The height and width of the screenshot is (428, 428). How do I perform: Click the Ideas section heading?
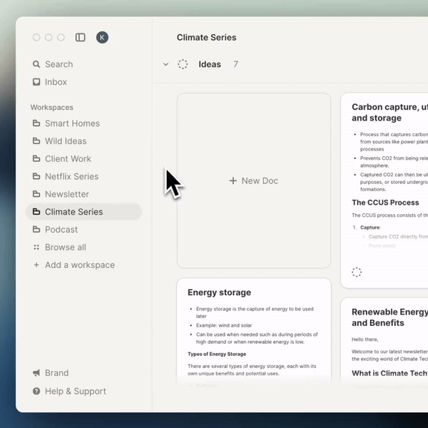[210, 64]
